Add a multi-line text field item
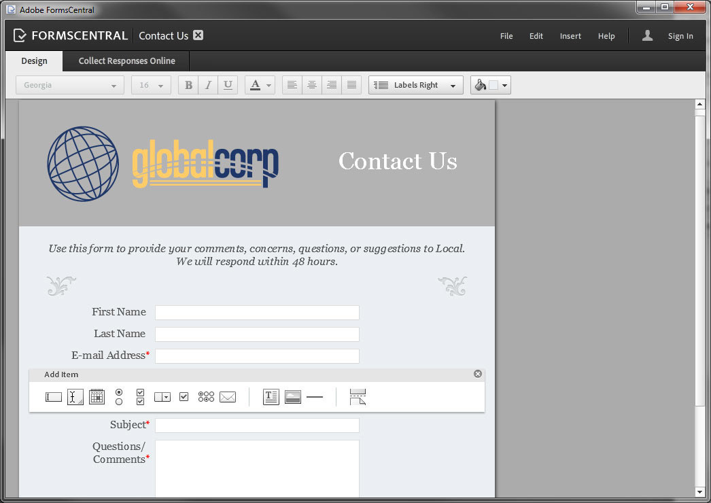This screenshot has height=503, width=711. click(75, 398)
